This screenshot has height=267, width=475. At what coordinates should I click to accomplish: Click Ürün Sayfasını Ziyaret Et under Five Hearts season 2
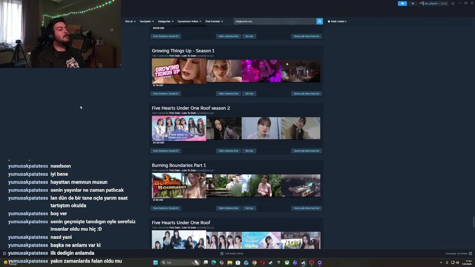click(x=166, y=151)
